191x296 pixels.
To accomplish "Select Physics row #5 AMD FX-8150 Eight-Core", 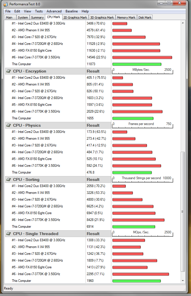I will tap(32, 159).
